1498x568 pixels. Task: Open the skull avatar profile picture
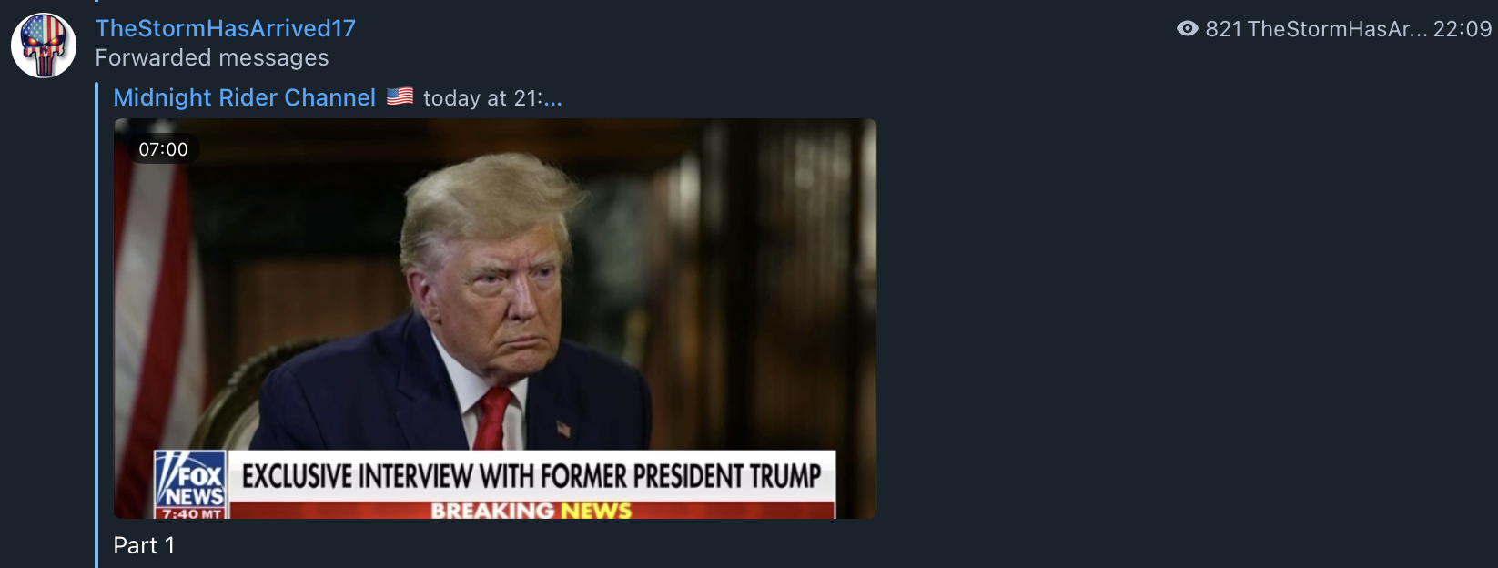pyautogui.click(x=44, y=46)
